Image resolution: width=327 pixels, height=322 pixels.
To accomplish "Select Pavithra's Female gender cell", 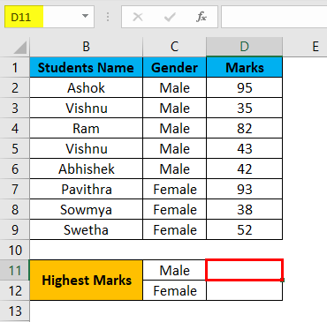I will point(174,189).
